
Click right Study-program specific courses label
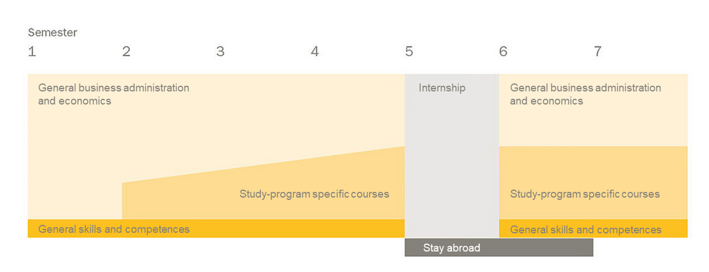point(585,195)
